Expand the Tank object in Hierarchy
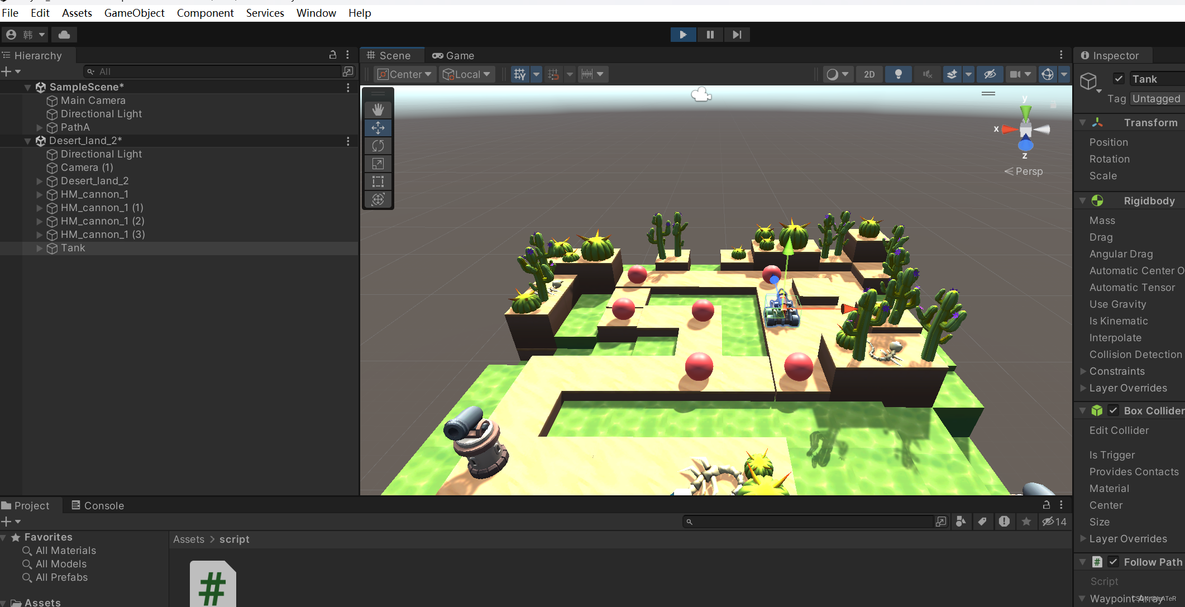Viewport: 1185px width, 607px height. 39,248
